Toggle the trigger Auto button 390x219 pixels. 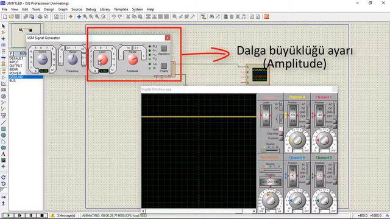point(281,129)
